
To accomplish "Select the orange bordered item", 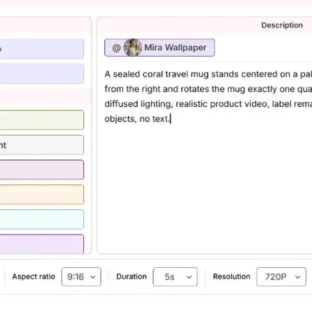I will tap(42, 194).
